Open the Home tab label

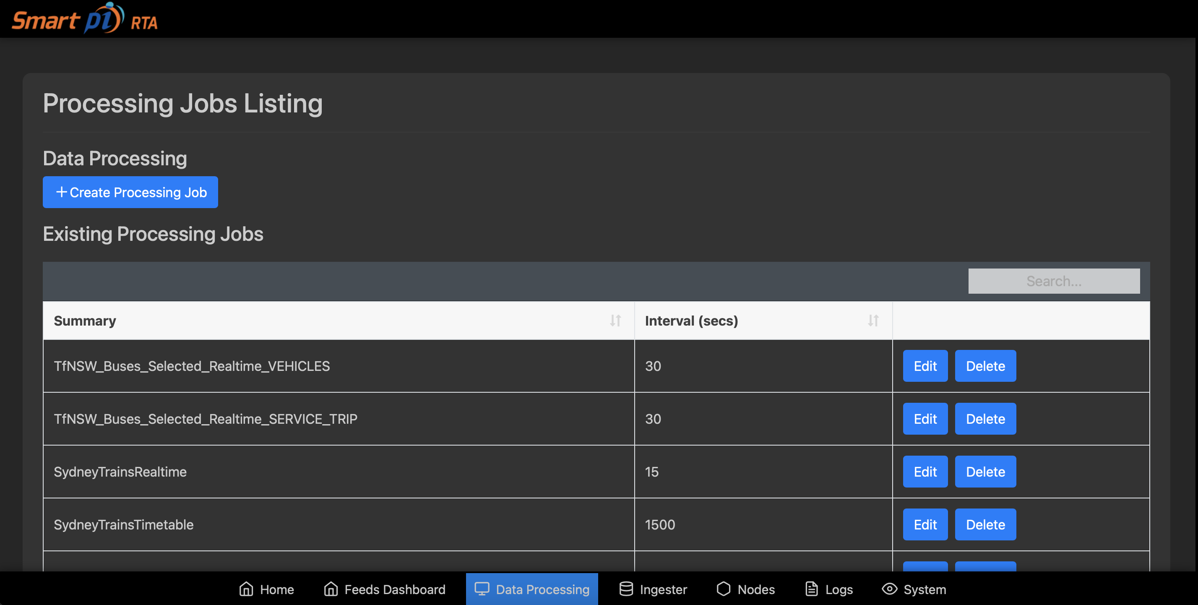tap(277, 589)
